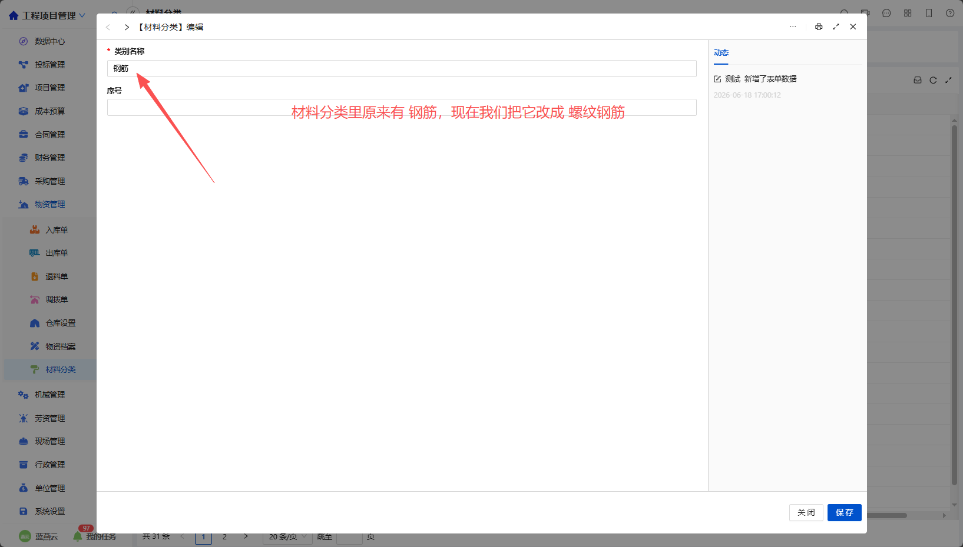This screenshot has width=963, height=547.
Task: Open 数据中心 in sidebar
Action: 49,41
